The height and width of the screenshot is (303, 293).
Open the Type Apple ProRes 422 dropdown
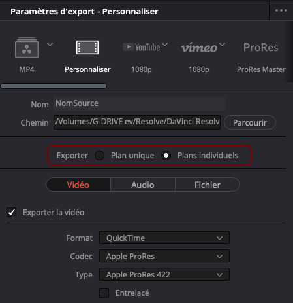coord(164,274)
